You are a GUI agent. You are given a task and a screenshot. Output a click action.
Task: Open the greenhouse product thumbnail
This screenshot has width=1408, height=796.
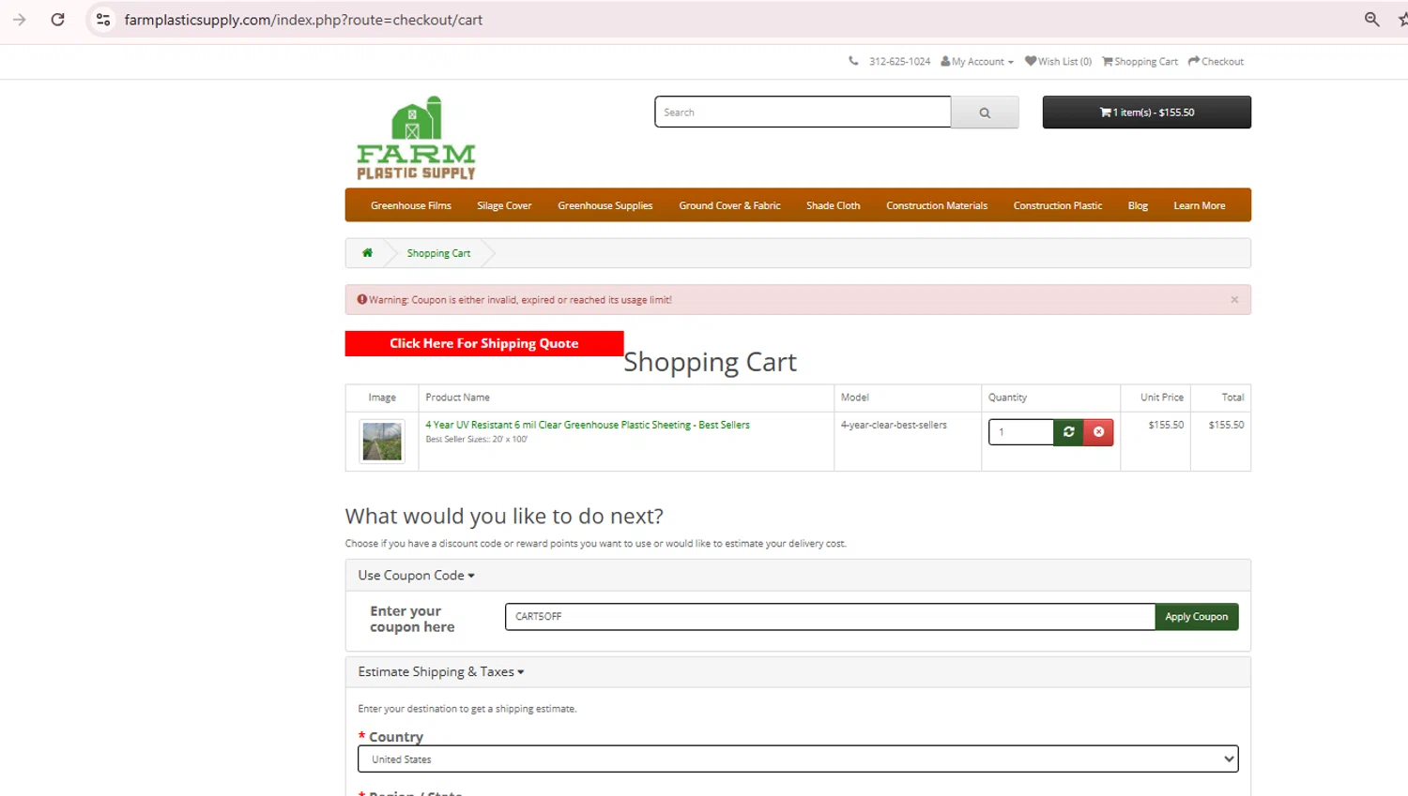382,442
